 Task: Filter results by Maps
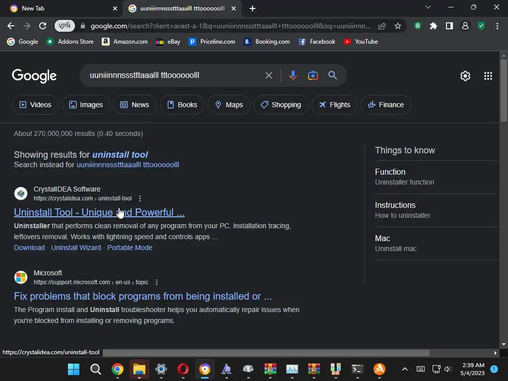click(x=229, y=105)
